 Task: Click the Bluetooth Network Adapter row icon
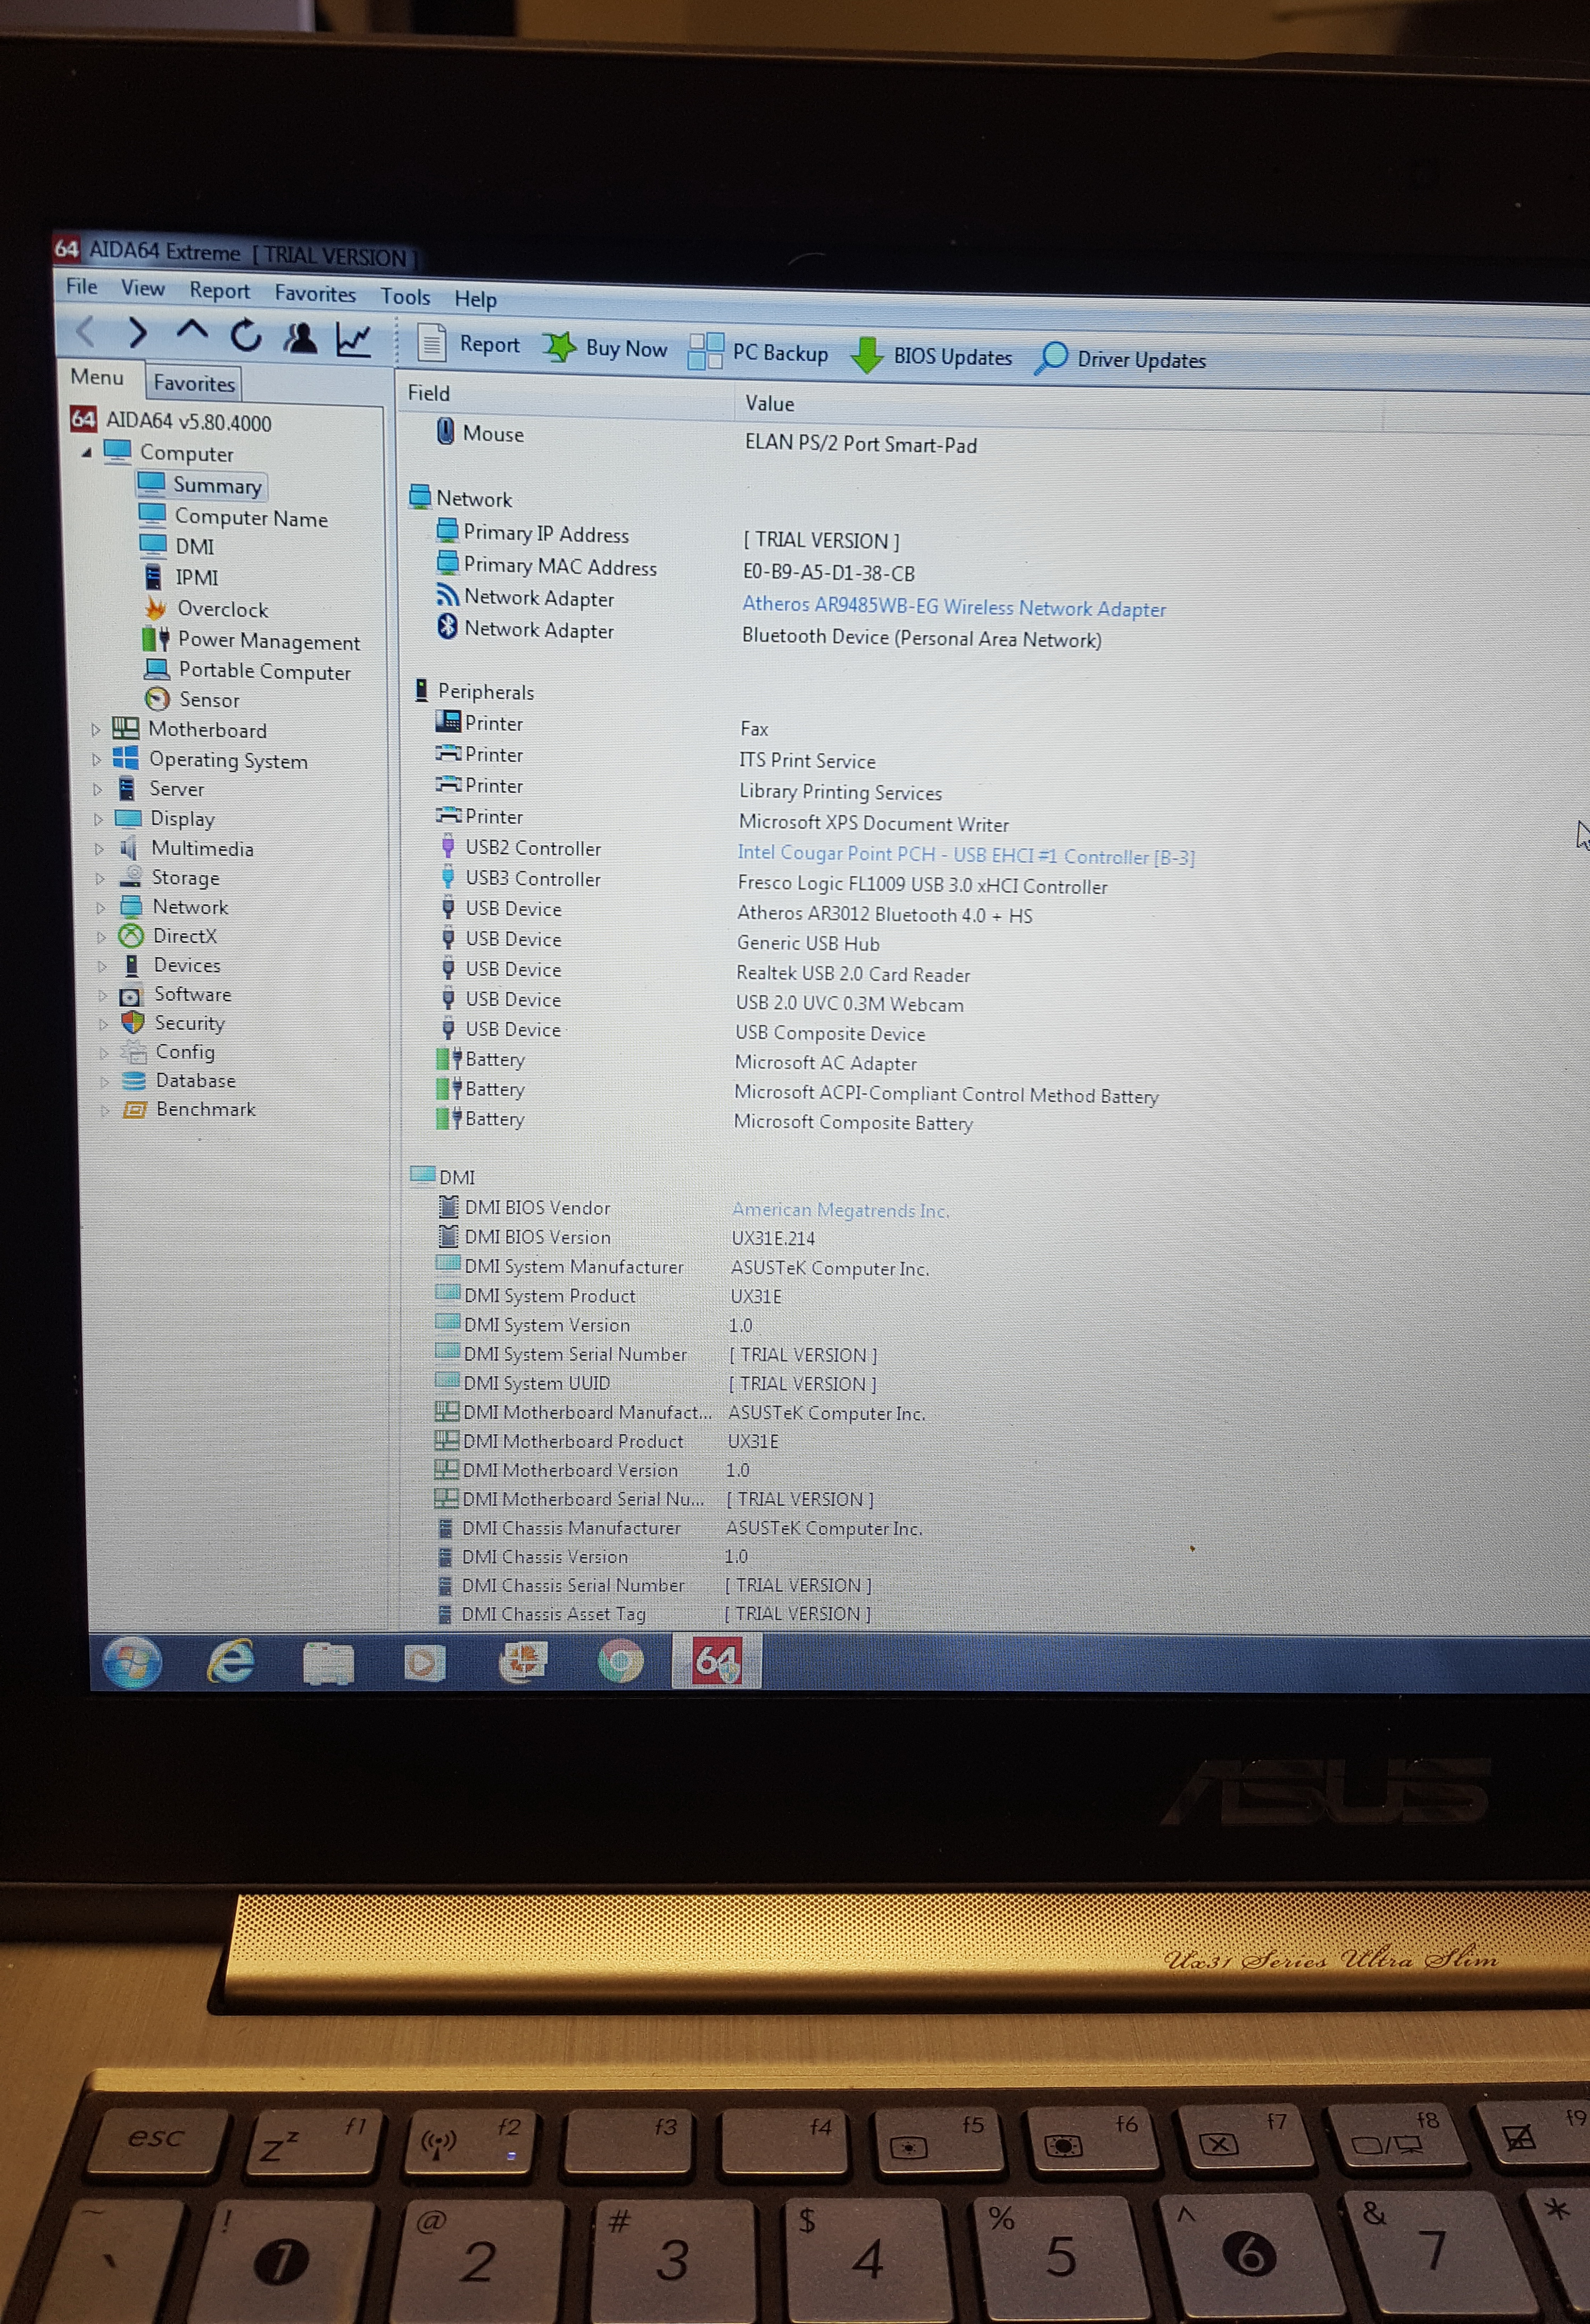pos(448,628)
